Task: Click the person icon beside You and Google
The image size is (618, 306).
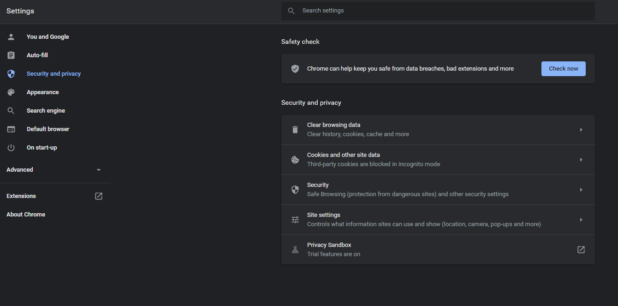Action: coord(11,37)
